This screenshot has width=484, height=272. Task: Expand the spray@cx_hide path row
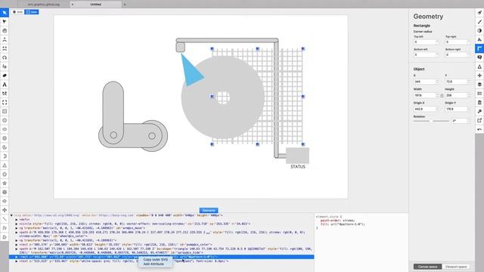pyautogui.click(x=17, y=249)
